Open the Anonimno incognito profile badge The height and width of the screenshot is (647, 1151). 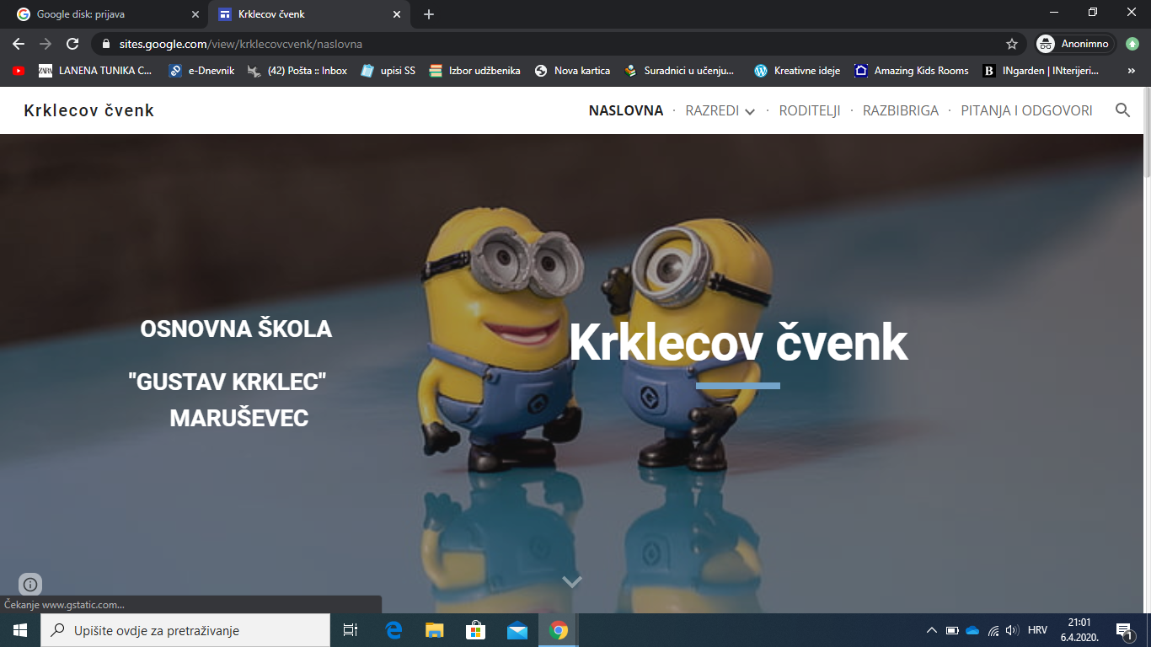1075,44
